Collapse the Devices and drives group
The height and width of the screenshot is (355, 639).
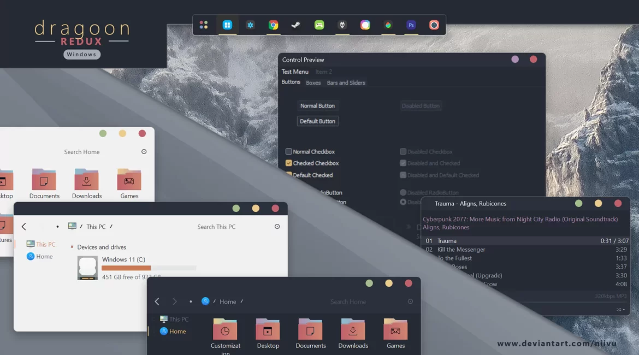pyautogui.click(x=72, y=247)
